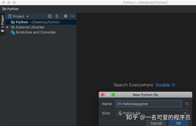Click the green zoom button of the dialog
The height and width of the screenshot is (126, 196).
tap(113, 95)
